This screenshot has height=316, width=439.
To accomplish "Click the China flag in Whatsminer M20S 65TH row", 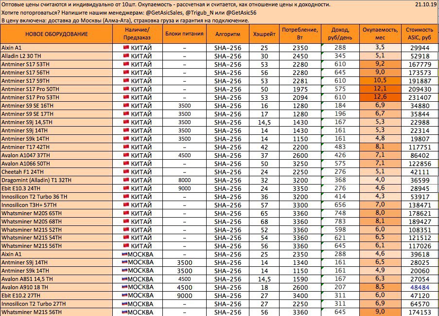I will [x=126, y=213].
